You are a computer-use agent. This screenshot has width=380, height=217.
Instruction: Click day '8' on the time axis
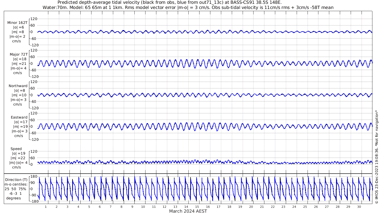click(x=121, y=207)
